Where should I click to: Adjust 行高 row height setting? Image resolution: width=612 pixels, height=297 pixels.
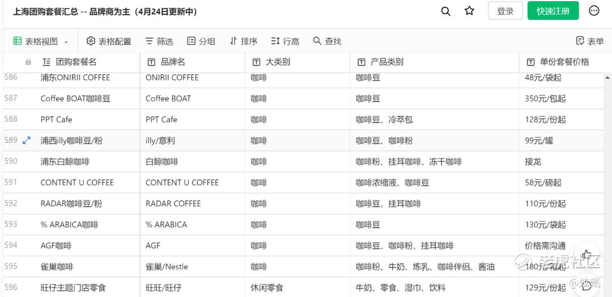[x=285, y=41]
